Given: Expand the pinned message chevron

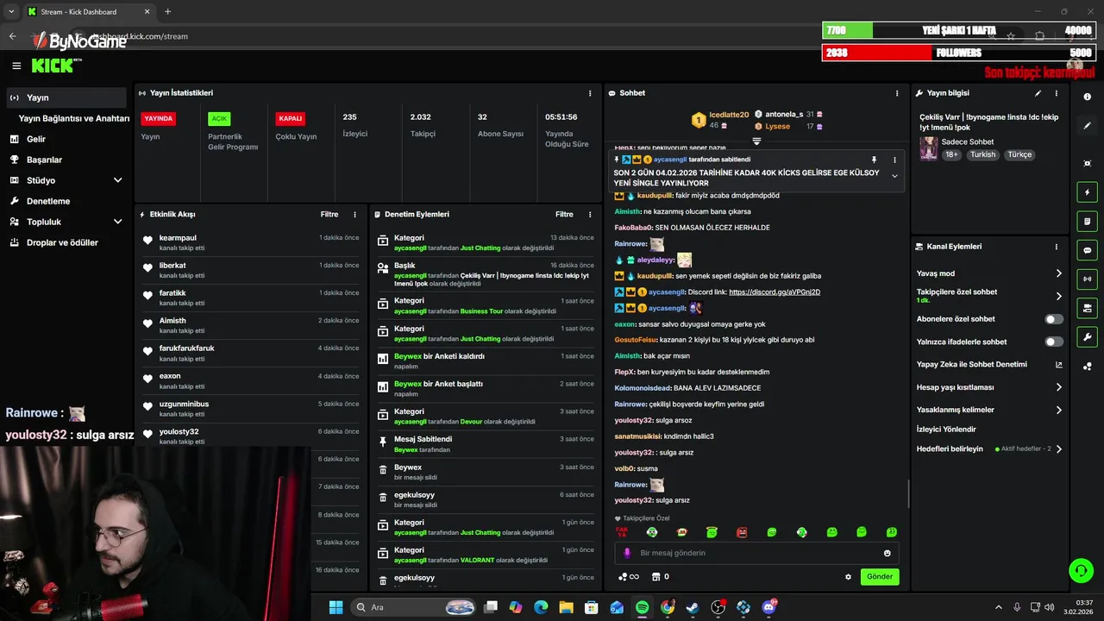Looking at the screenshot, I should click(x=894, y=176).
